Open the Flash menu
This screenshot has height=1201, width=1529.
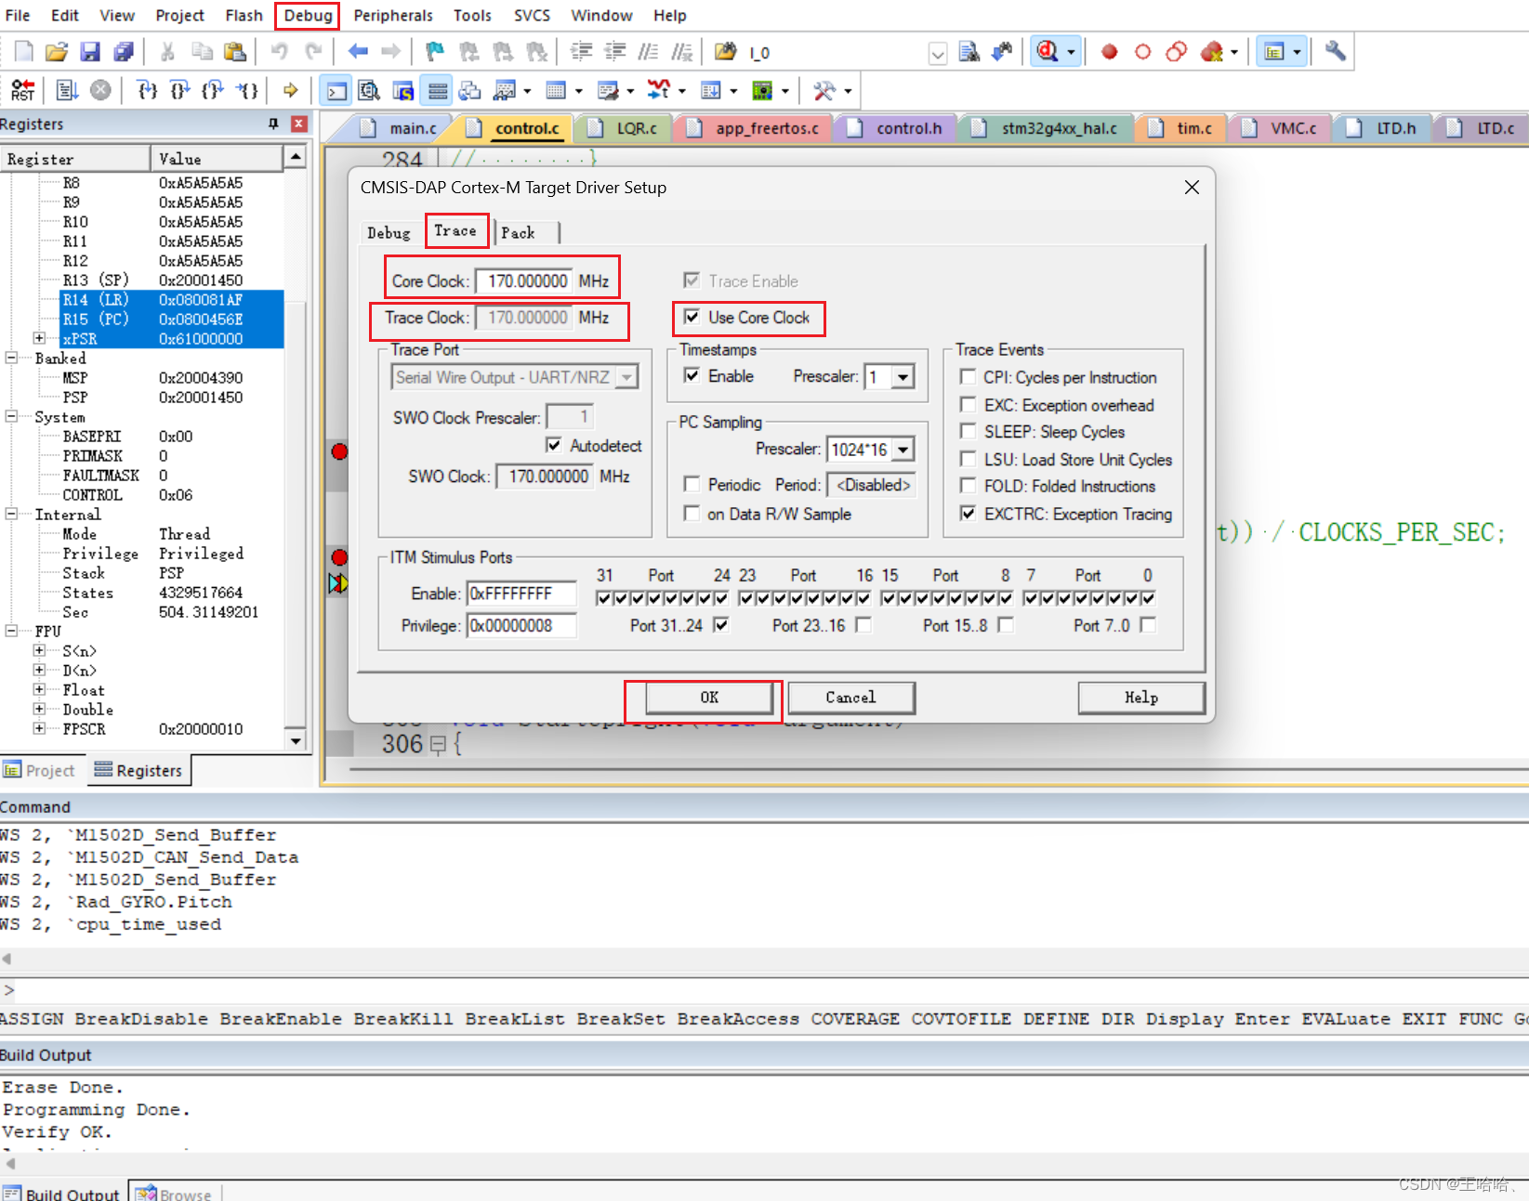(244, 15)
